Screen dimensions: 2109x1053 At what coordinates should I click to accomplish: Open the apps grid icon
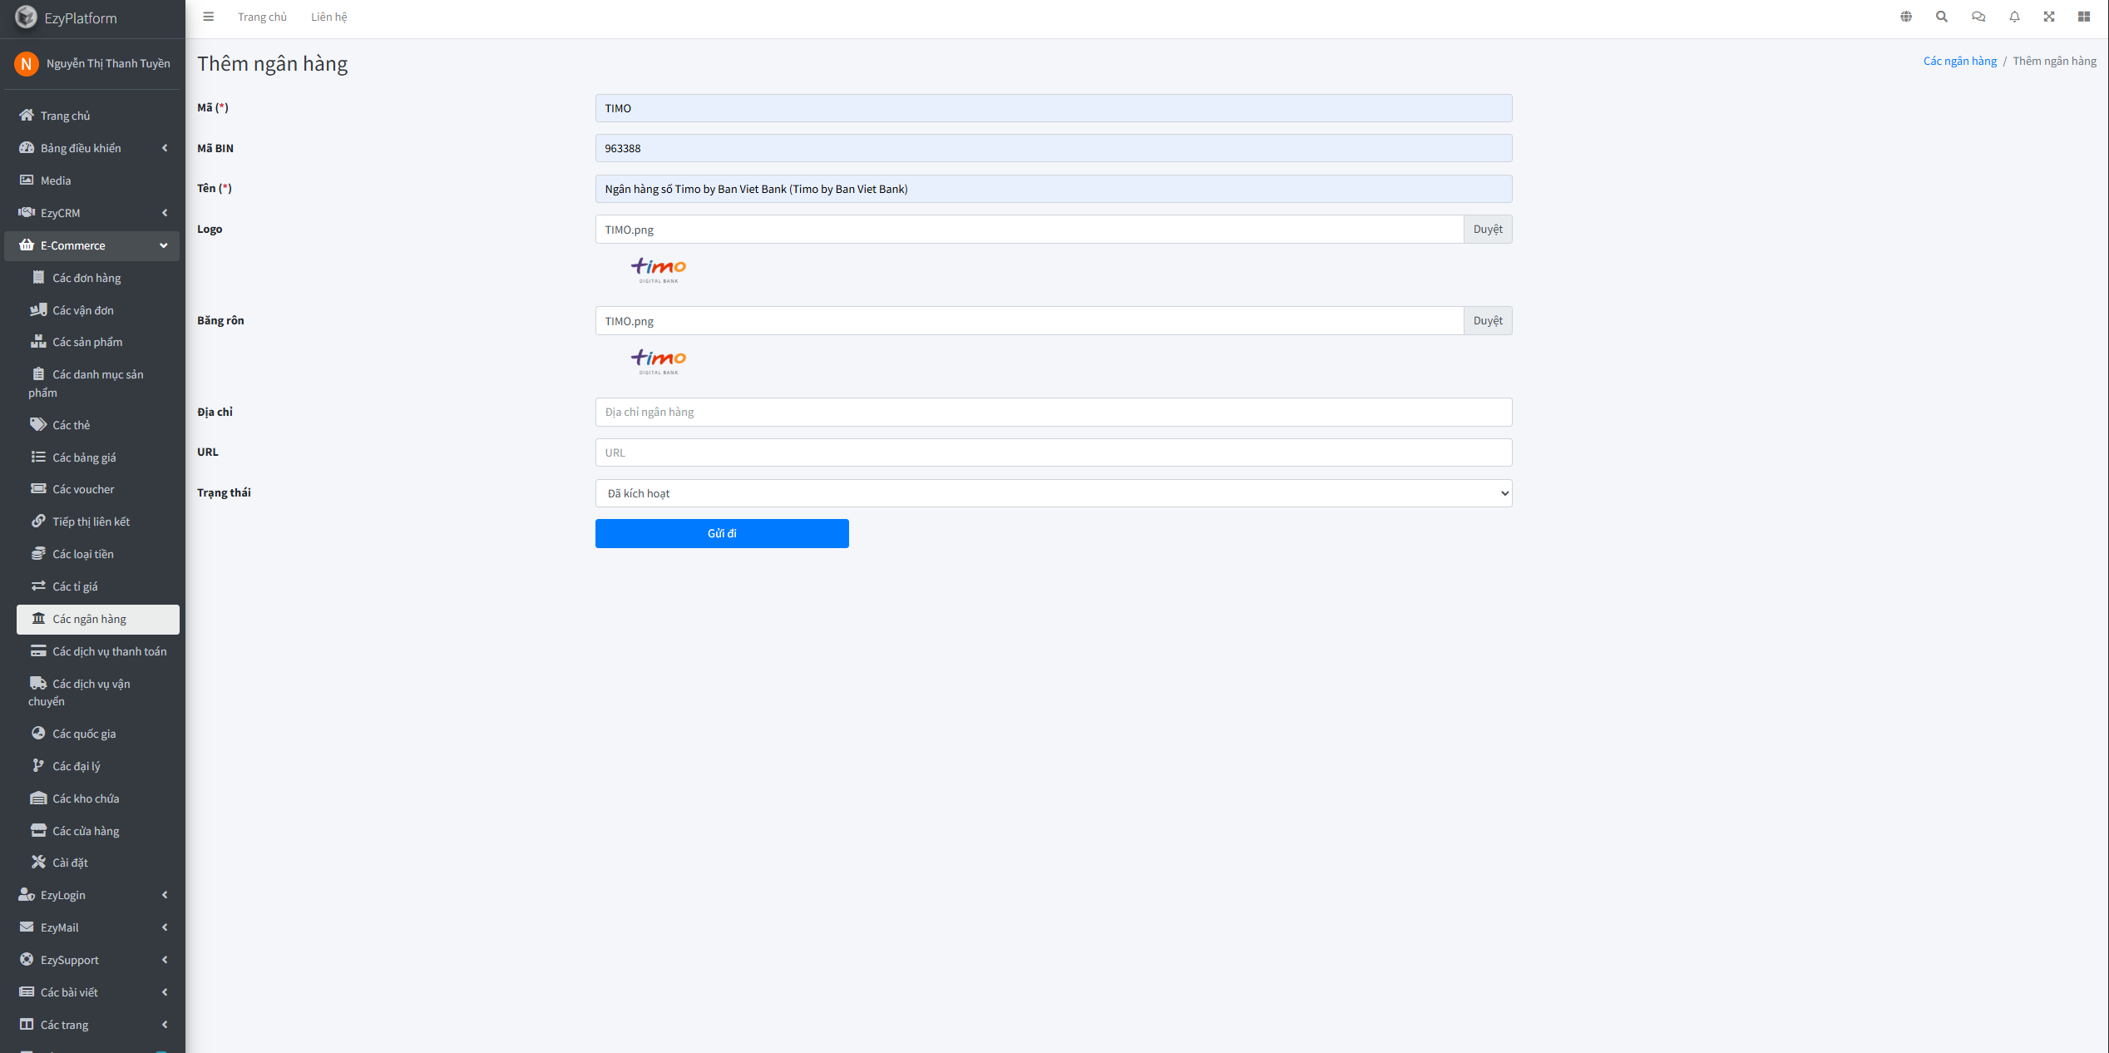(2084, 17)
